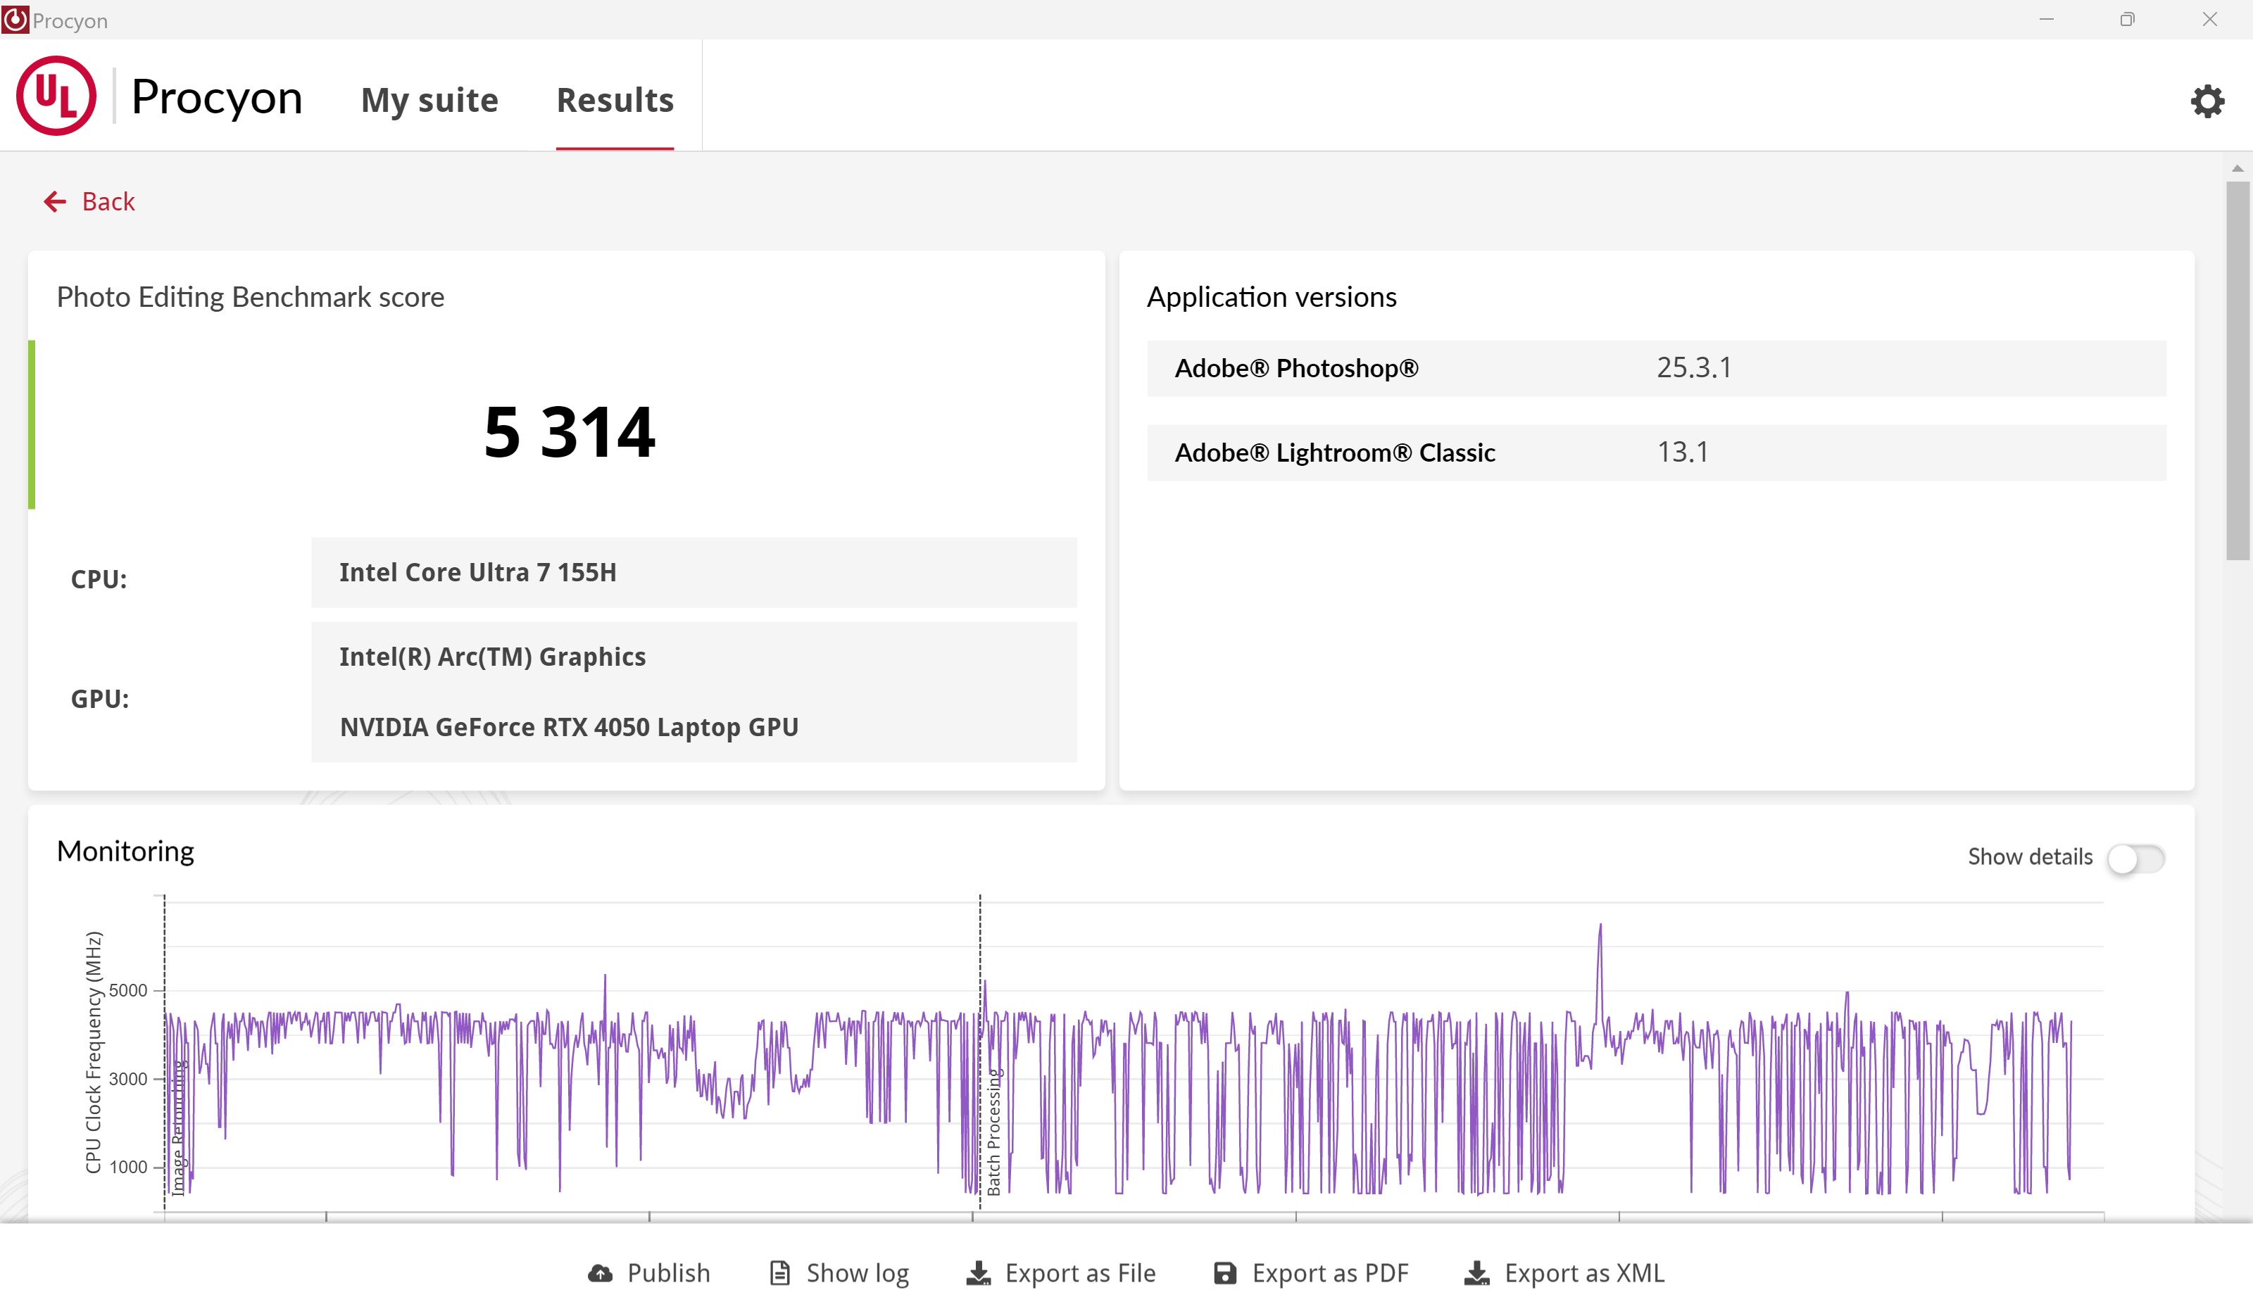
Task: Click the Export as PDF save icon
Action: 1225,1272
